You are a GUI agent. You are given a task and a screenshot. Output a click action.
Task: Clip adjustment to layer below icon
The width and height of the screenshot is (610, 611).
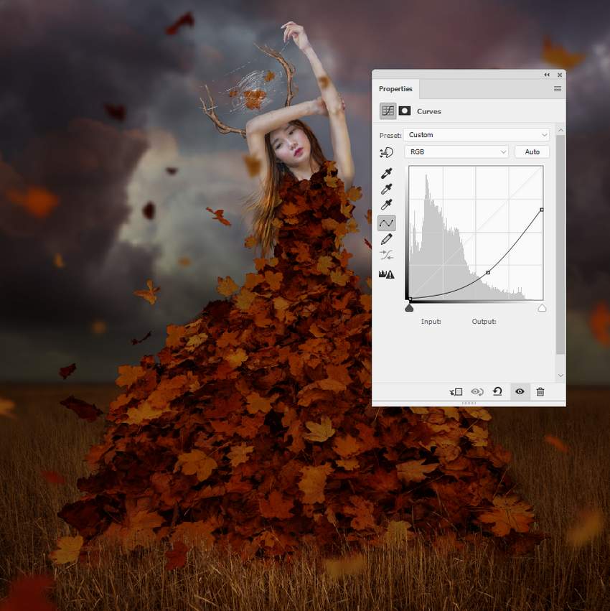pos(456,392)
